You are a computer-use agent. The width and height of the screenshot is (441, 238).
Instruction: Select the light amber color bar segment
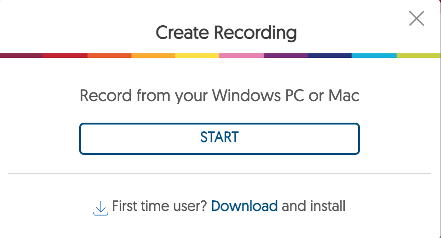click(x=153, y=56)
